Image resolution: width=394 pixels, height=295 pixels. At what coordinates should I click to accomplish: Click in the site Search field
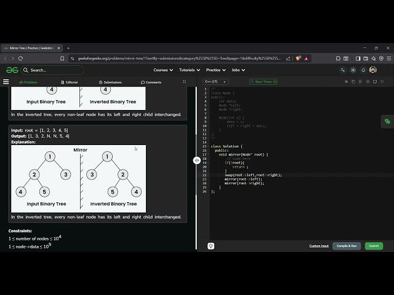point(53,70)
